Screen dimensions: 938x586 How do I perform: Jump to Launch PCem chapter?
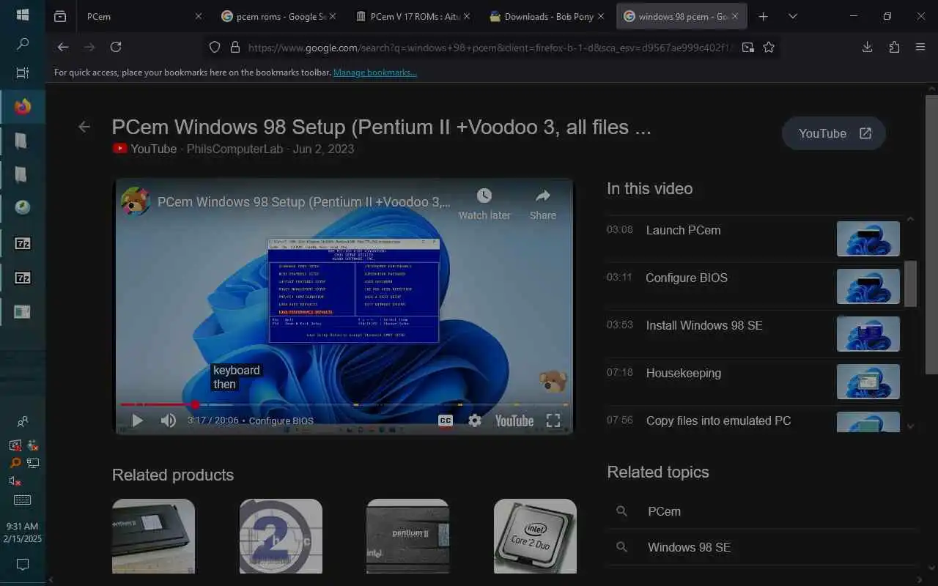coord(753,239)
